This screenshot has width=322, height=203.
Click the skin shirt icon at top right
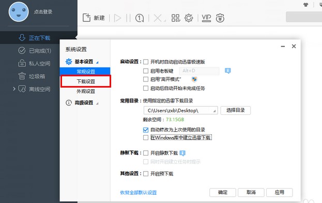click(x=306, y=5)
